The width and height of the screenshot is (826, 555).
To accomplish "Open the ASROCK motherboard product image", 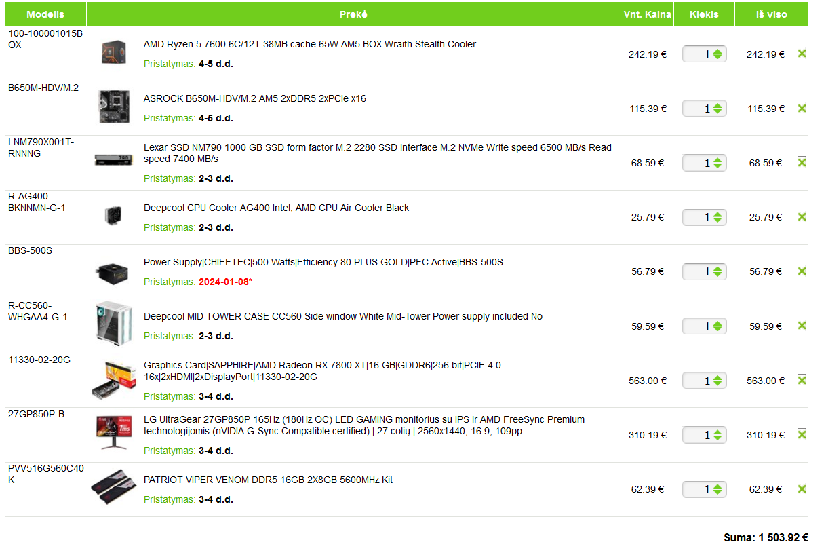I will [x=113, y=107].
